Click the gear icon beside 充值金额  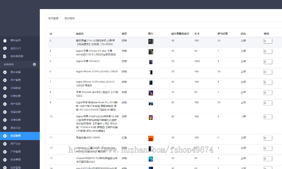(5, 120)
